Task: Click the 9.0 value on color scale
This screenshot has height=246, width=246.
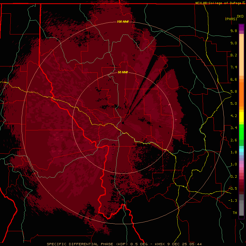Action: (234, 43)
